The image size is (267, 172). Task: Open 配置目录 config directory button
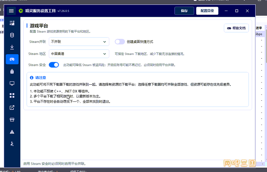[x=207, y=11]
